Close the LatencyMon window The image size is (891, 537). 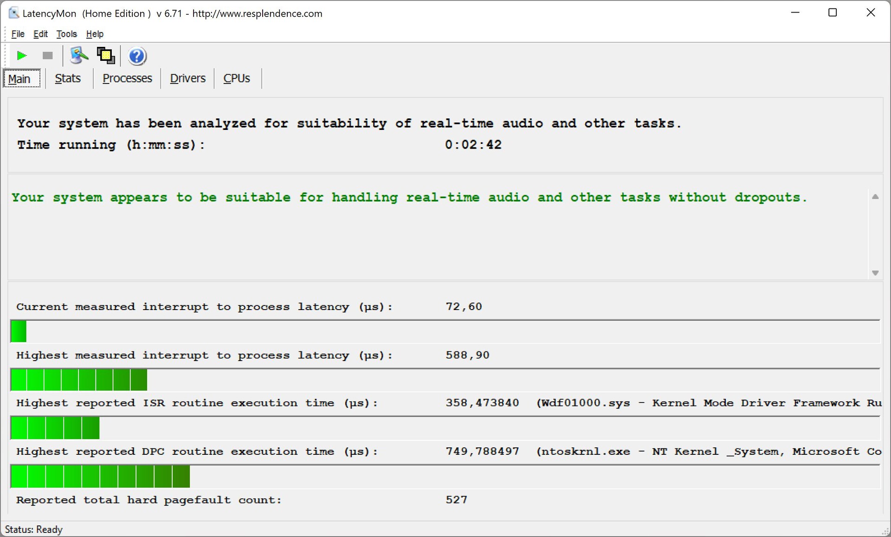tap(871, 13)
